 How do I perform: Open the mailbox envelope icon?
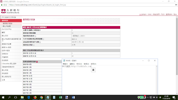140,14
